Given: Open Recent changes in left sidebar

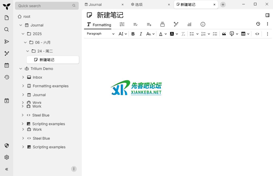Looking at the screenshot, I should coord(7,77).
